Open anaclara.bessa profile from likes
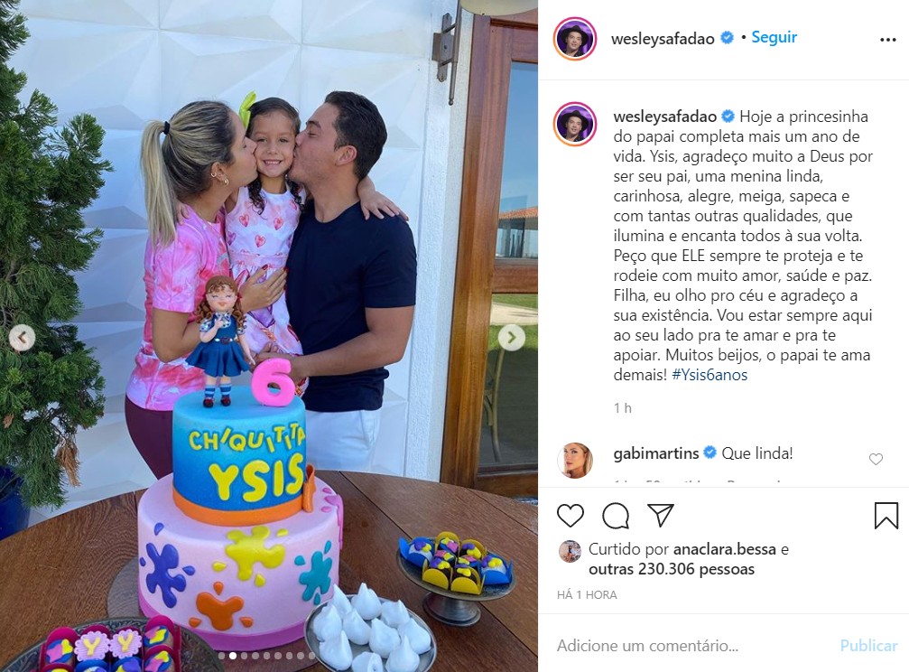Screen dimensions: 909x672 (x=725, y=549)
